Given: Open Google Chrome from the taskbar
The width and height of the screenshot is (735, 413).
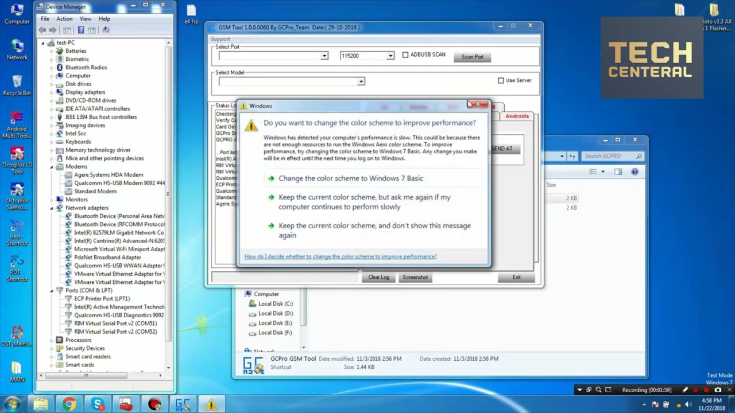Looking at the screenshot, I should click(69, 404).
